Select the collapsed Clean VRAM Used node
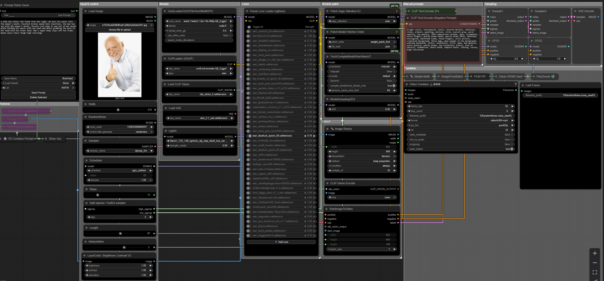604x281 pixels. (510, 76)
